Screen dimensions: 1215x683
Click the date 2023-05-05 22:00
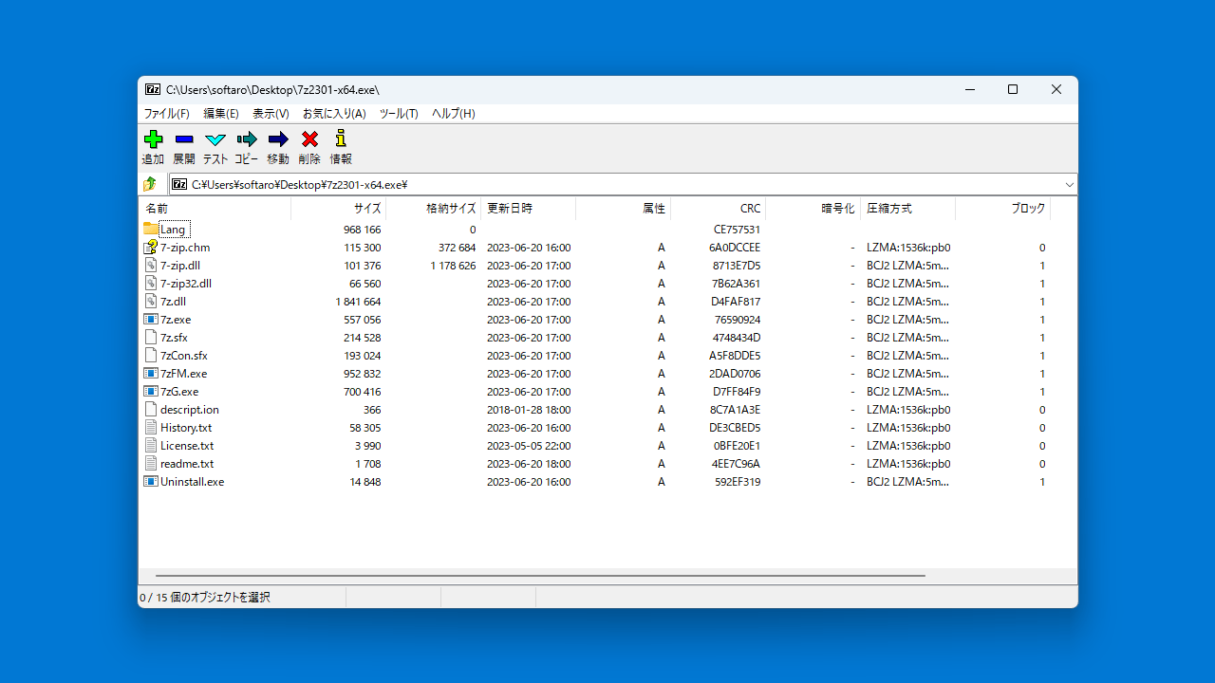pos(529,446)
